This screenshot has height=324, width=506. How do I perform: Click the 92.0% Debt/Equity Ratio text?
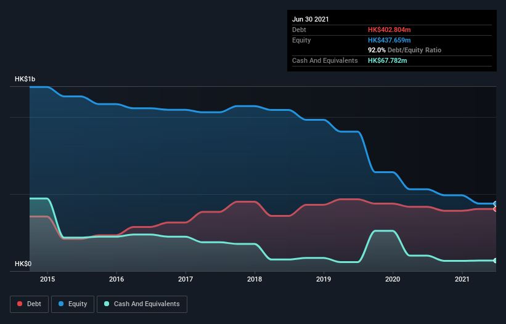tap(405, 50)
